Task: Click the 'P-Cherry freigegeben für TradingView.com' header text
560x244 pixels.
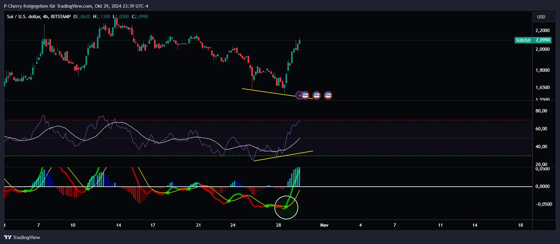Action: click(48, 6)
